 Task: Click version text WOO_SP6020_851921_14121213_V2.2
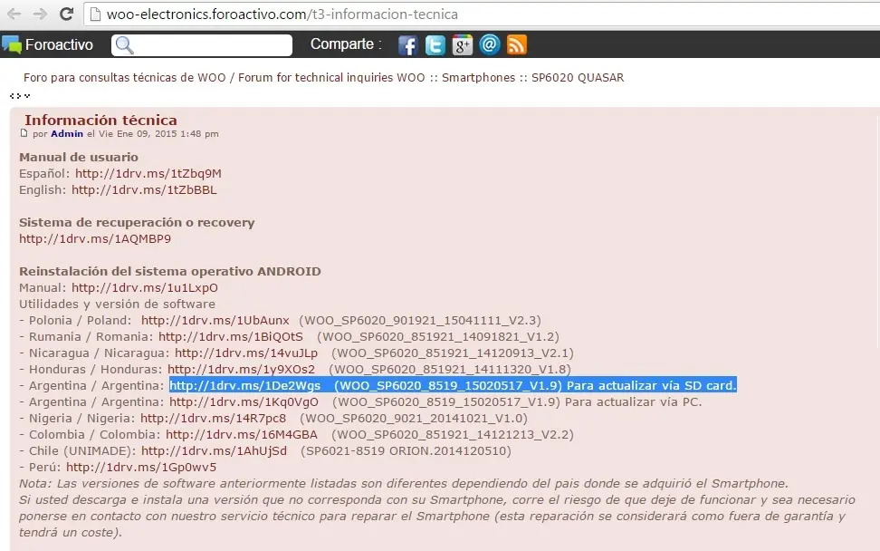pos(453,434)
